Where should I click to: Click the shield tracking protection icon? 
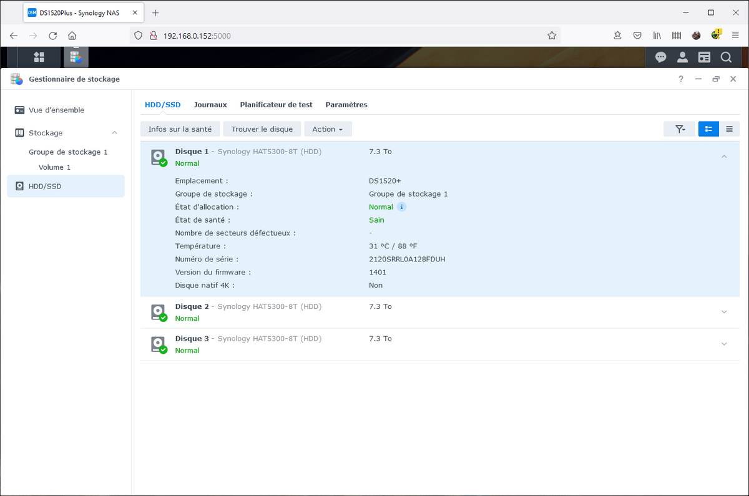[139, 36]
